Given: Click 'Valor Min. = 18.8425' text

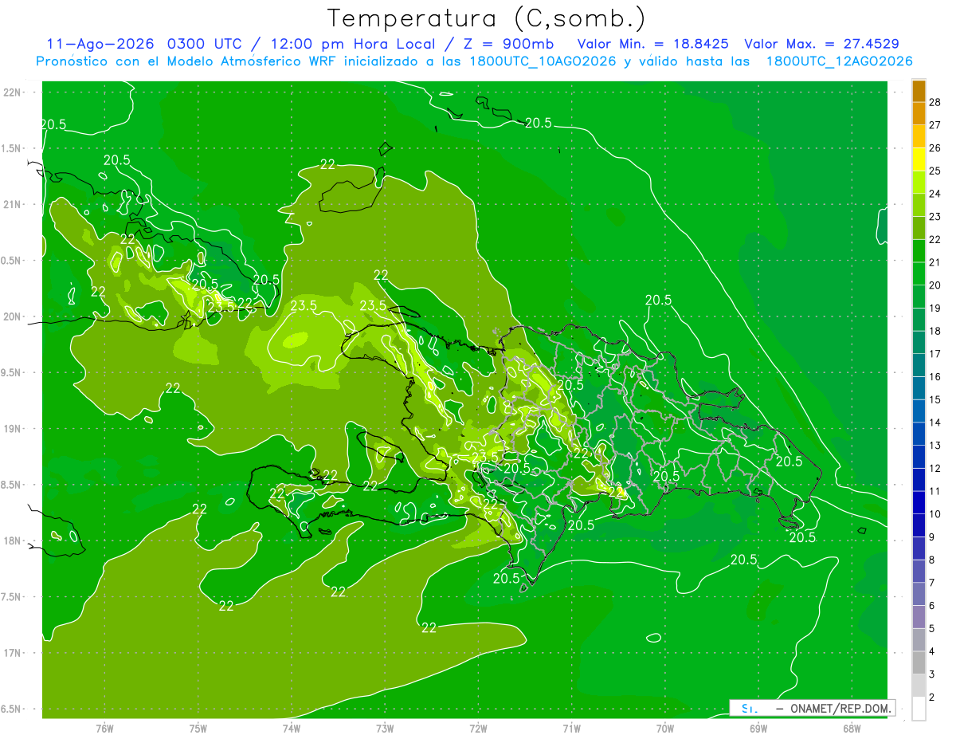Looking at the screenshot, I should 652,44.
